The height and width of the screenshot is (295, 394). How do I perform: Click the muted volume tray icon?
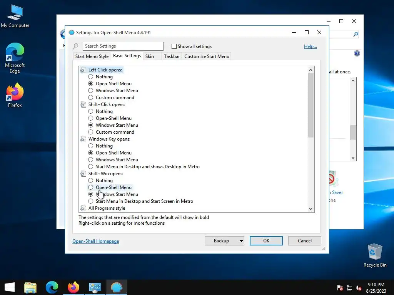(359, 288)
